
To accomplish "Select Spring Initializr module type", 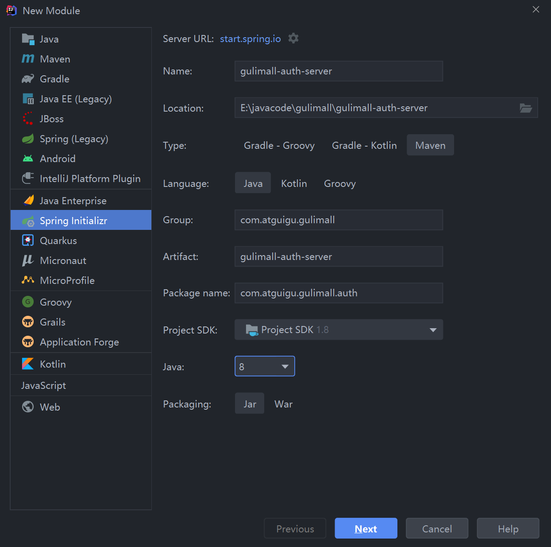I will [x=81, y=220].
